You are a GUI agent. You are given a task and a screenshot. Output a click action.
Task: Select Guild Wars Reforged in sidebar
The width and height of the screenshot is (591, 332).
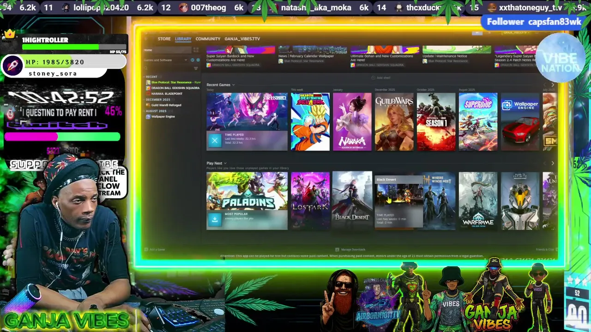tap(165, 105)
